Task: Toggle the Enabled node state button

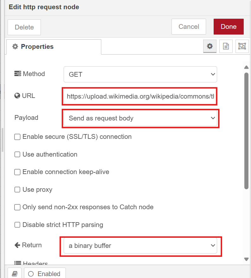Action: 45,274
